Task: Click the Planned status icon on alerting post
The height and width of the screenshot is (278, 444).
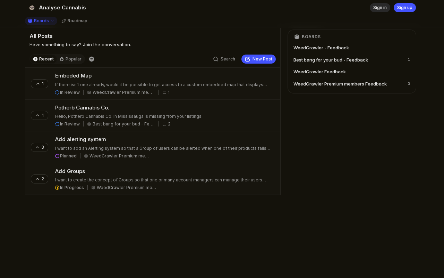Action: coord(57,156)
